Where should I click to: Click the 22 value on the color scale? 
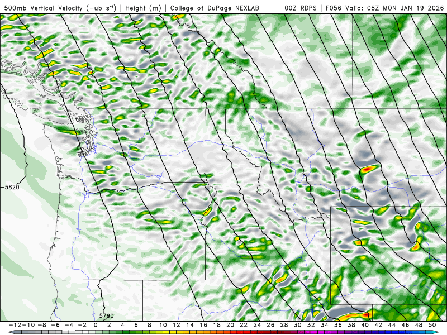click(244, 325)
